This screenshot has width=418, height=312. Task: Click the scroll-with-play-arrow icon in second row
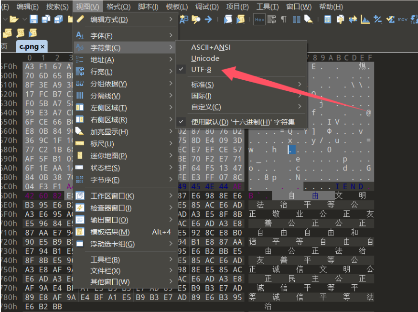click(33, 33)
